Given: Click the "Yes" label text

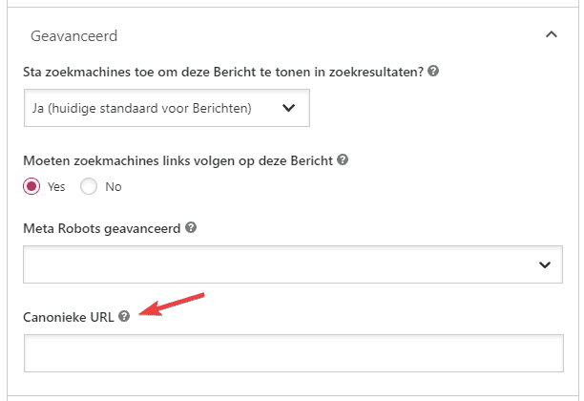Looking at the screenshot, I should [56, 187].
